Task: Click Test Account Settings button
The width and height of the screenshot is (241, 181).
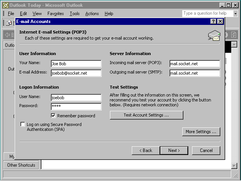Action: coord(146,115)
